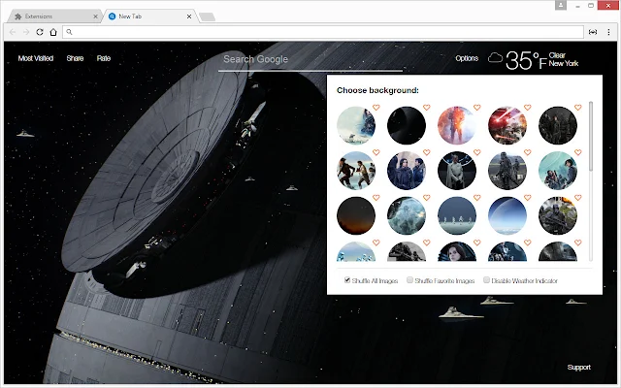The width and height of the screenshot is (621, 388).
Task: Click heart above second-row last thumbnail
Action: tap(578, 152)
